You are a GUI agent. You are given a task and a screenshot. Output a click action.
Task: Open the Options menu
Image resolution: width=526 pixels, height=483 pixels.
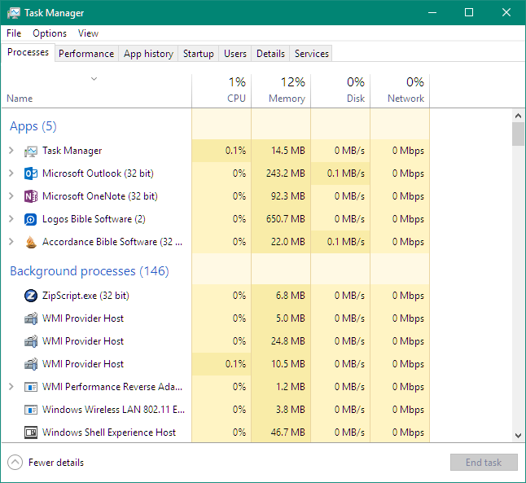[x=50, y=33]
